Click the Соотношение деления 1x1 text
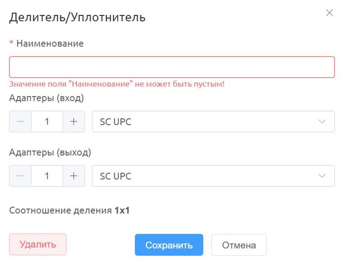This screenshot has width=344, height=277. [x=69, y=211]
